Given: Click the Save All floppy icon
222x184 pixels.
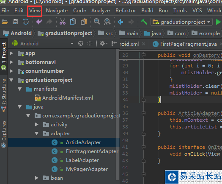Looking at the screenshot, I should pyautogui.click(x=15, y=22).
